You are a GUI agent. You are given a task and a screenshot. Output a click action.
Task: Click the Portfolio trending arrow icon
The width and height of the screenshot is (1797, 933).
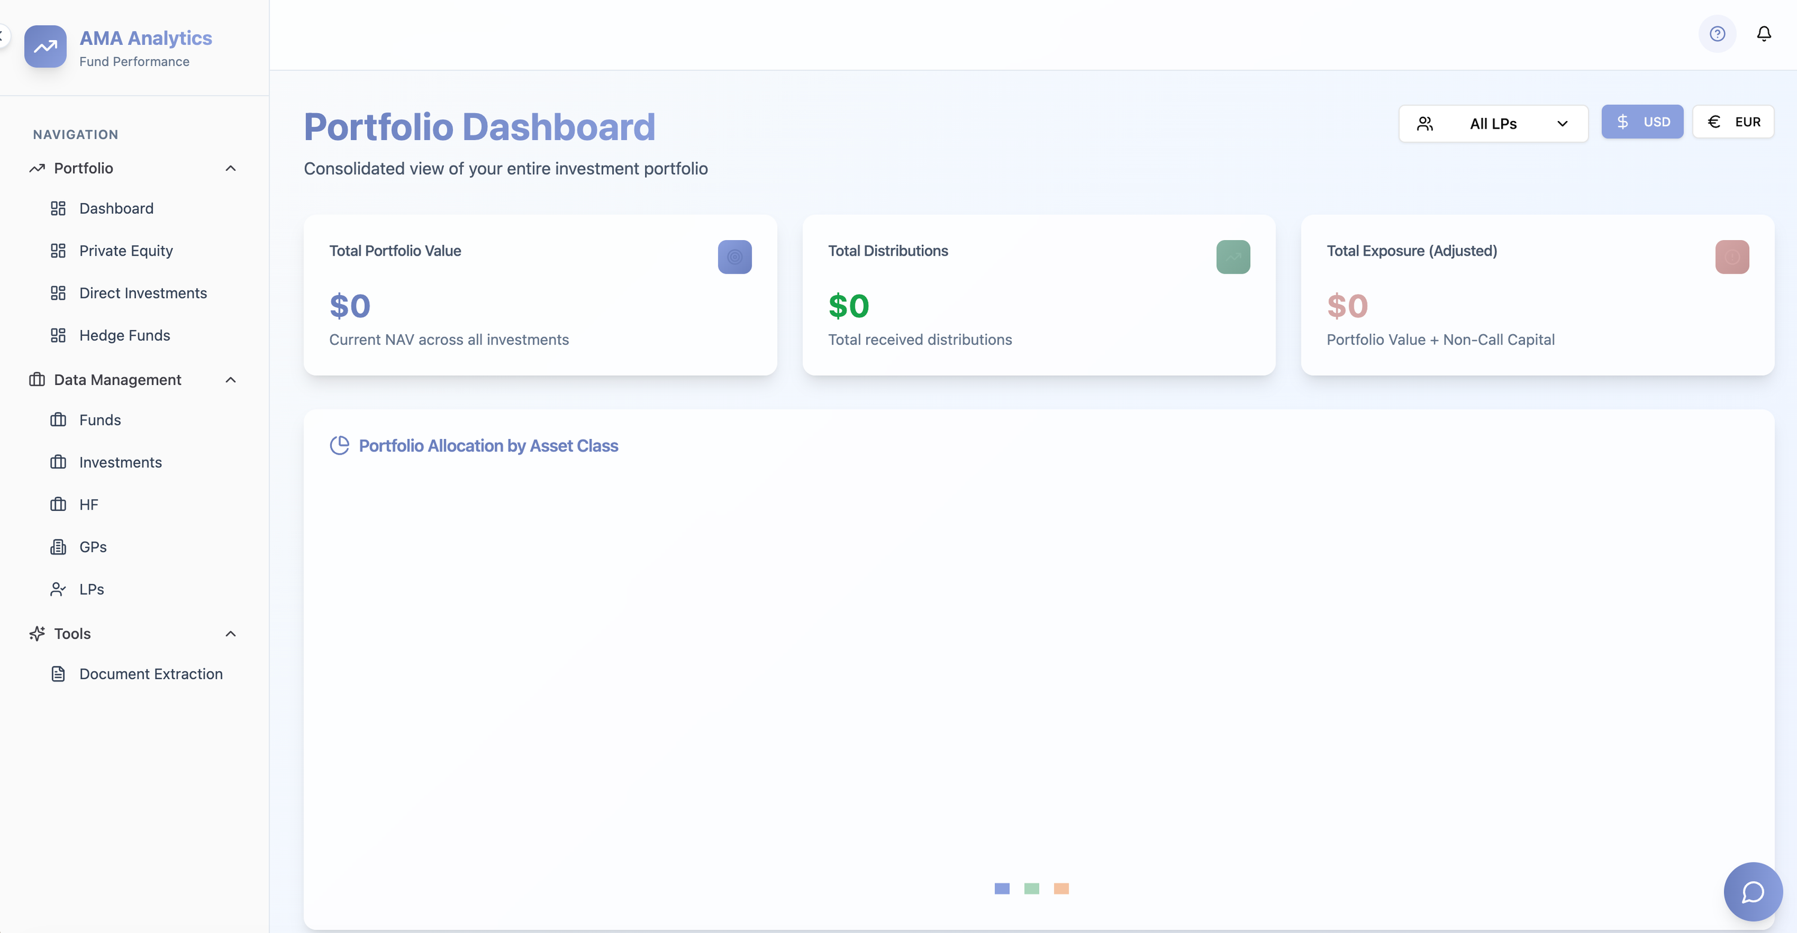pyautogui.click(x=37, y=168)
